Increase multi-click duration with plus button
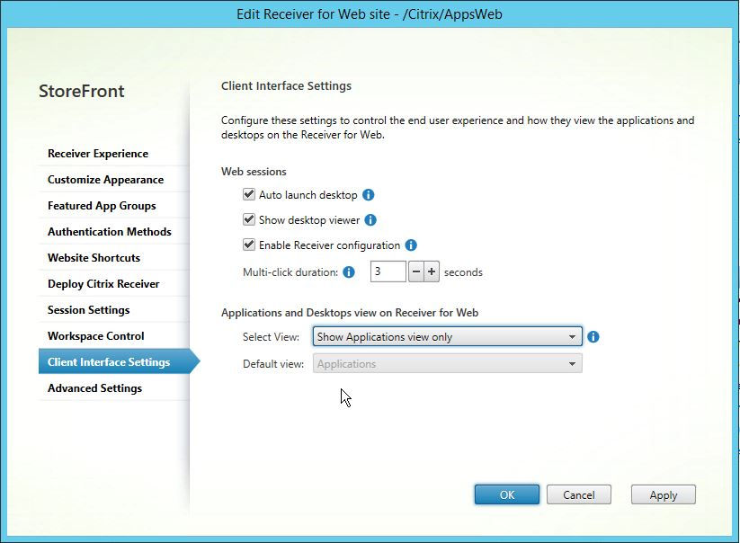This screenshot has width=740, height=543. point(432,271)
